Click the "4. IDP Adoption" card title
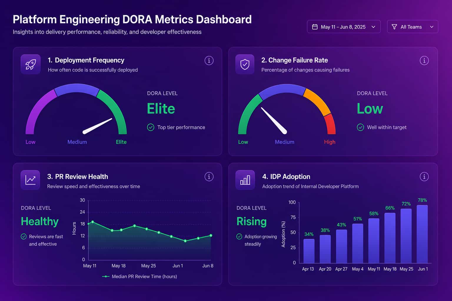 click(x=286, y=177)
